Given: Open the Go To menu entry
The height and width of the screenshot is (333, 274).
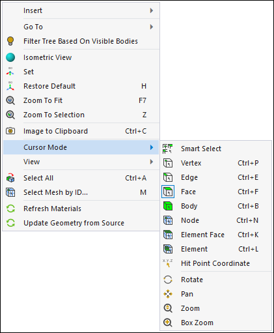Looking at the screenshot, I should 81,27.
